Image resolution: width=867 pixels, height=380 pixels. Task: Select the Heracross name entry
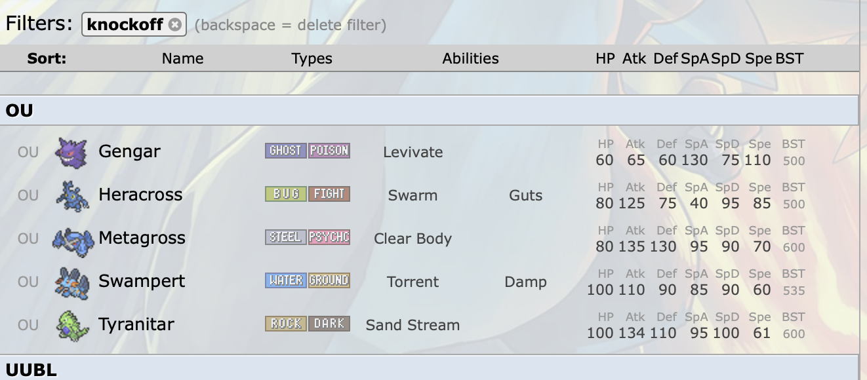click(140, 195)
